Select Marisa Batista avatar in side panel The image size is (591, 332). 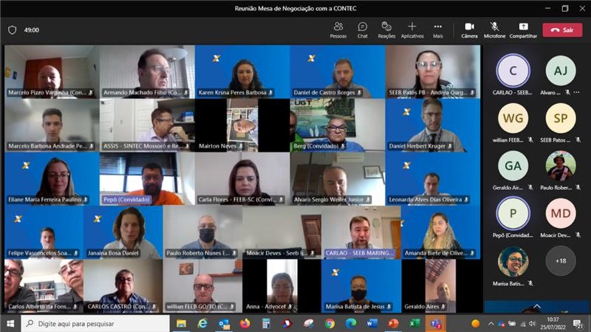512,261
